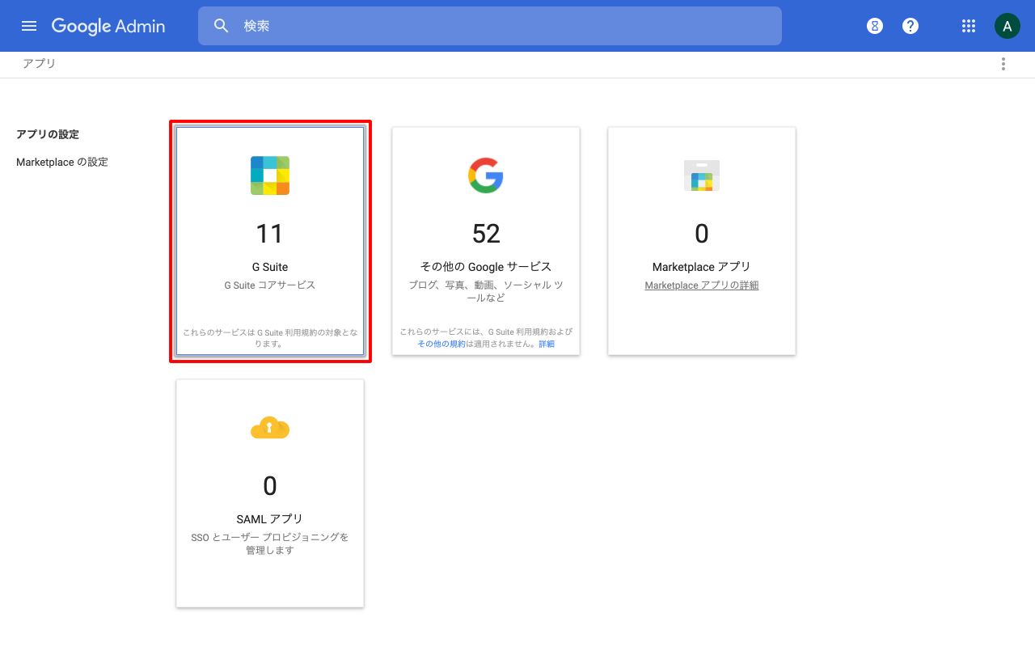The height and width of the screenshot is (647, 1035).
Task: Click SSO とユーザー プロビジョニング description
Action: tap(270, 543)
